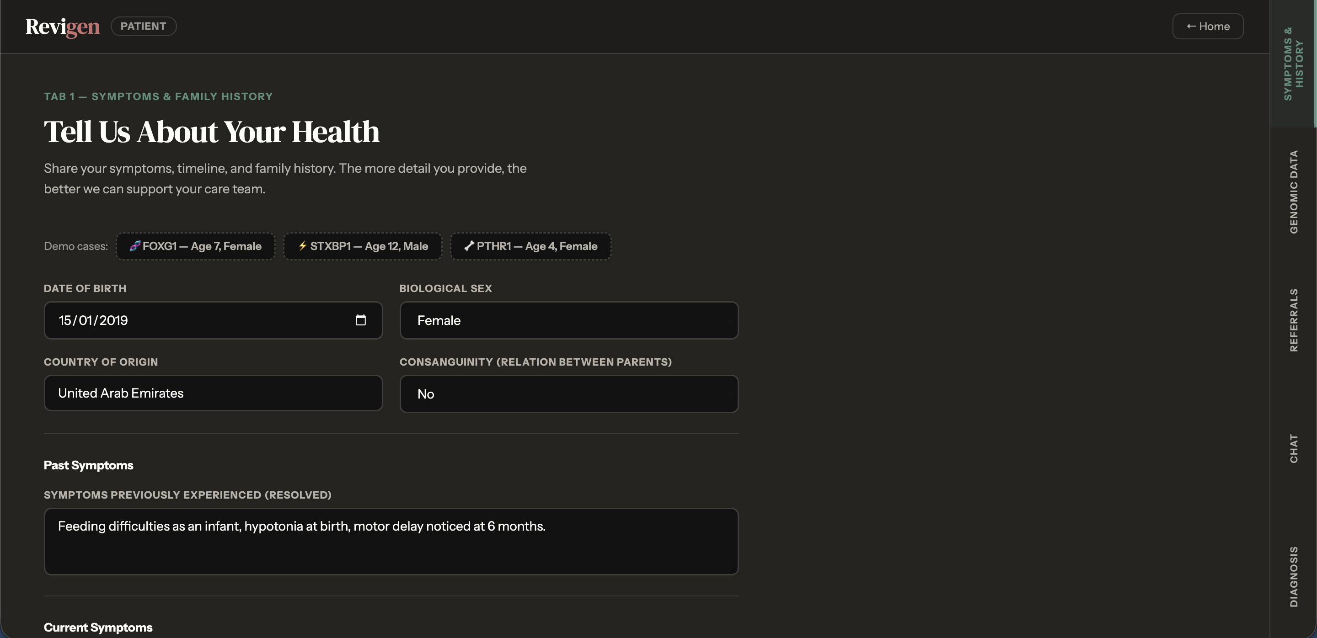Expand the Consanguinity dropdown
The image size is (1317, 638).
tap(568, 394)
